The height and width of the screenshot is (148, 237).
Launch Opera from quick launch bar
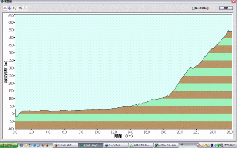43,145
